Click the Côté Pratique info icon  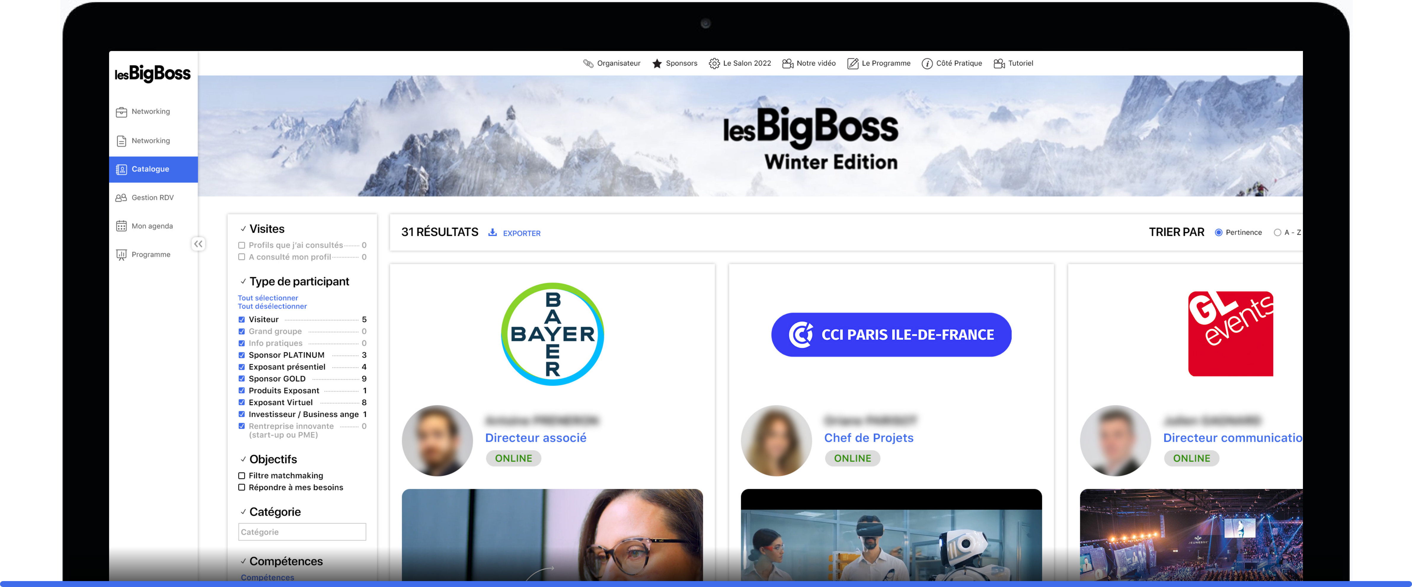927,63
